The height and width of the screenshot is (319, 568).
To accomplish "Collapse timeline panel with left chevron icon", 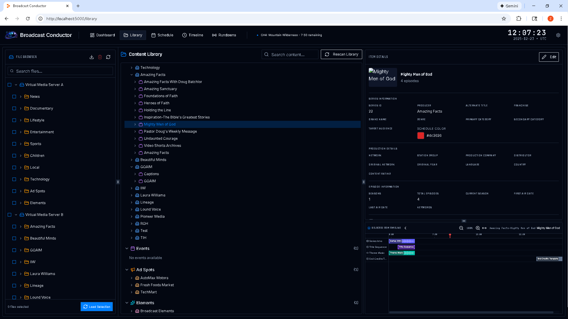I will pyautogui.click(x=405, y=228).
